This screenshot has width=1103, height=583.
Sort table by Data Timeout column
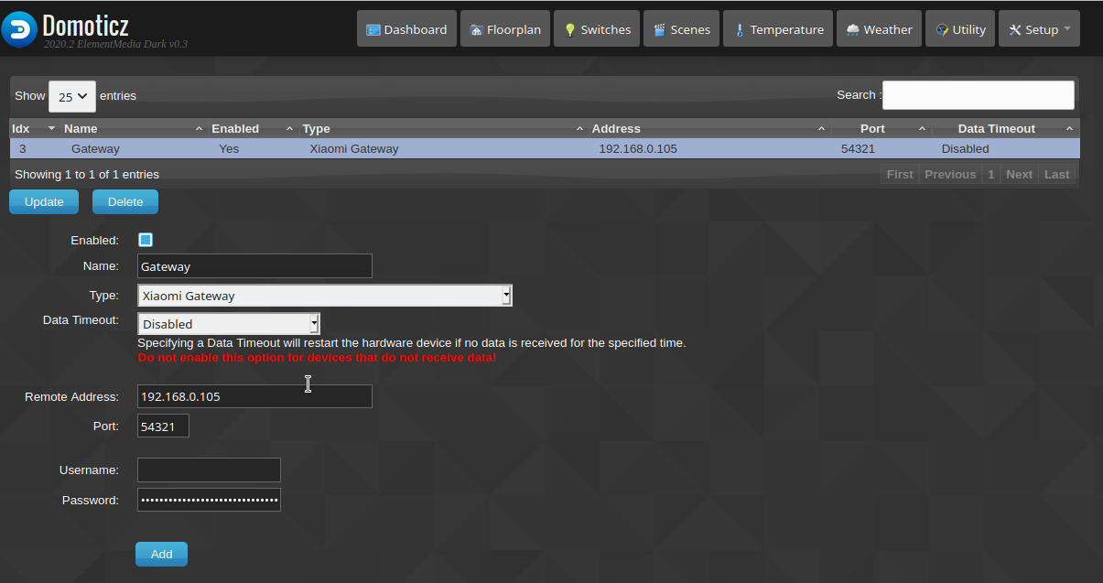pyautogui.click(x=1006, y=129)
